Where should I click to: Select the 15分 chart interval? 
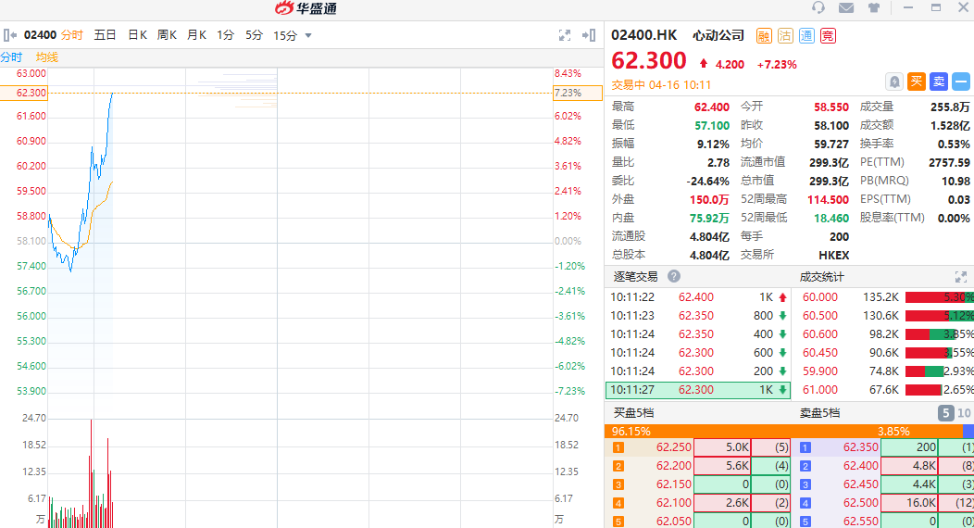[x=285, y=35]
